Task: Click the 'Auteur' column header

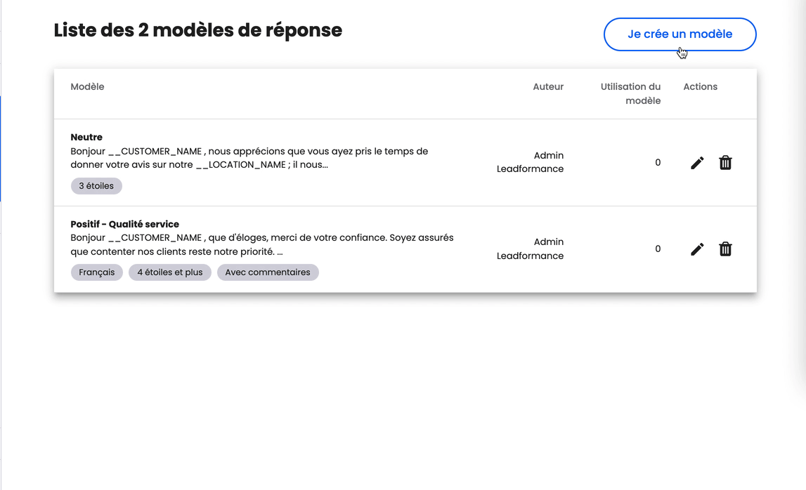Action: click(548, 86)
